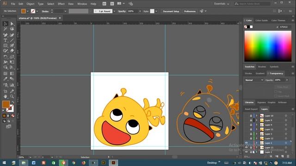Select the Curvature tool

click(x=12, y=35)
